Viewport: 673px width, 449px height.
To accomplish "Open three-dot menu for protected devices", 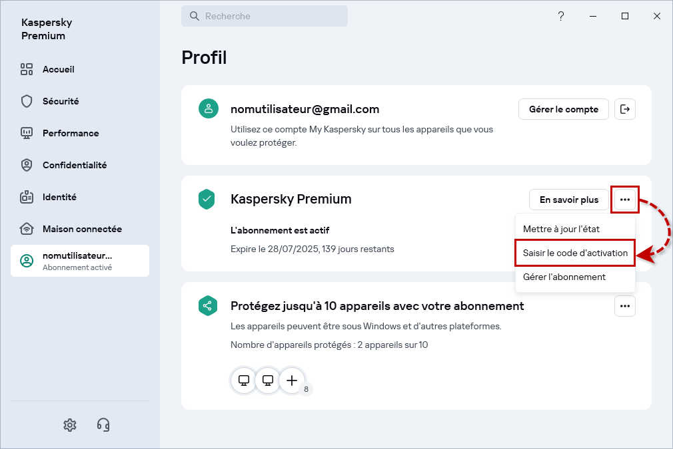I will (624, 306).
